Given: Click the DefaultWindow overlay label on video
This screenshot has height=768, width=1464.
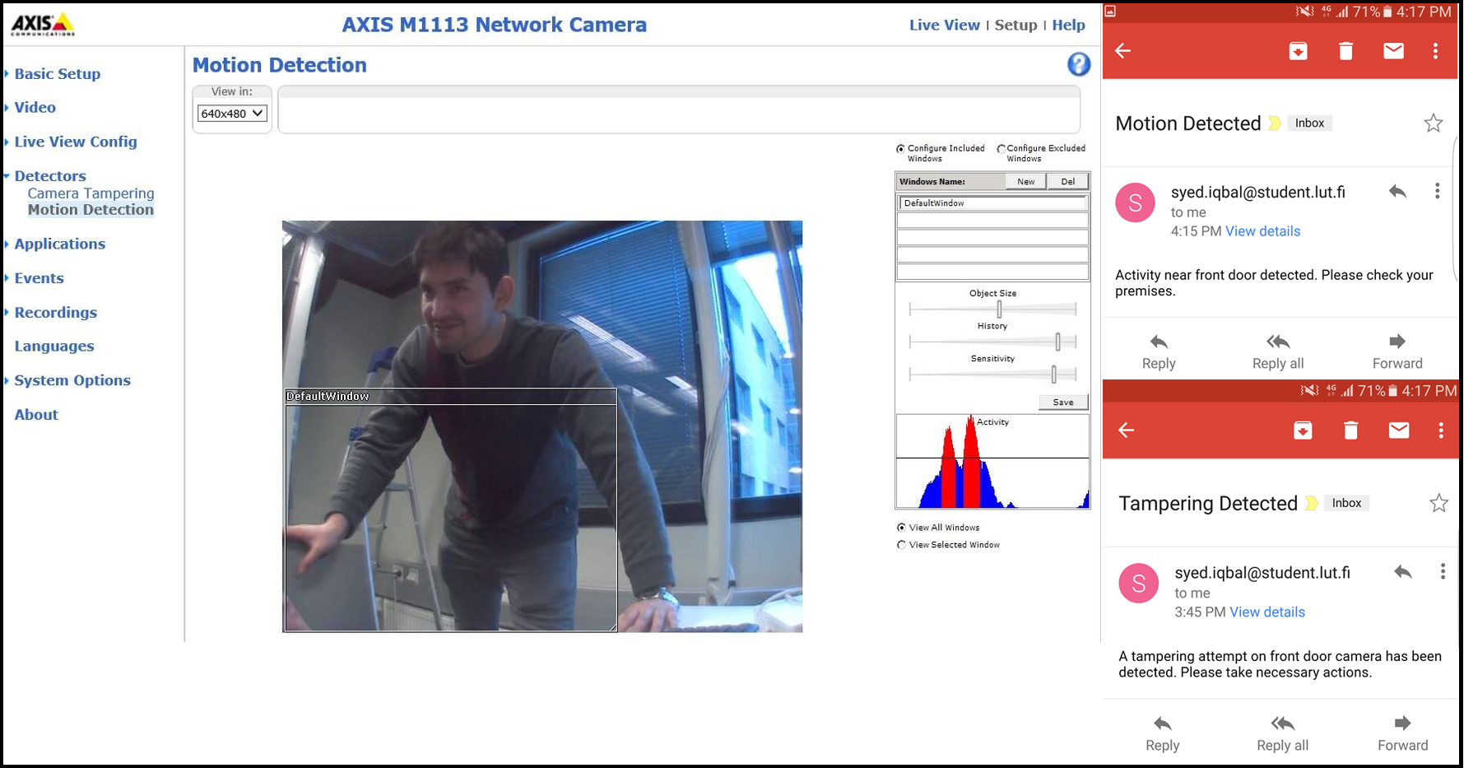Looking at the screenshot, I should click(328, 396).
